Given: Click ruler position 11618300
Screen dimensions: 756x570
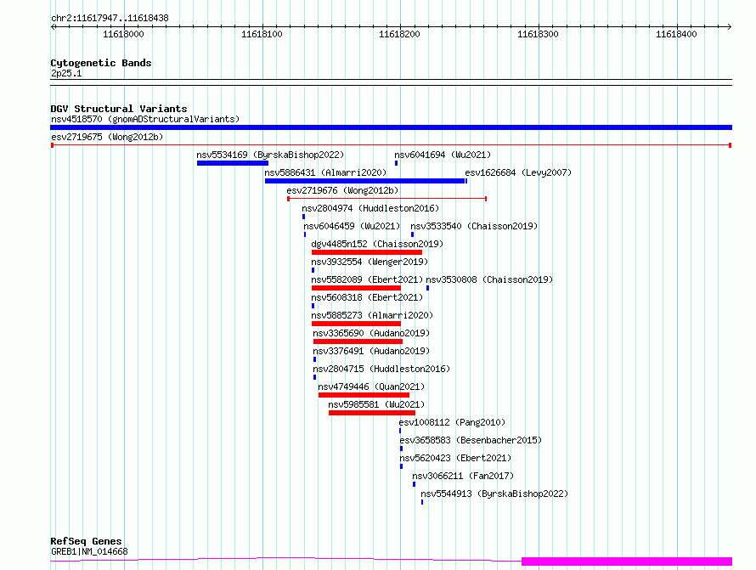Looking at the screenshot, I should 538,34.
